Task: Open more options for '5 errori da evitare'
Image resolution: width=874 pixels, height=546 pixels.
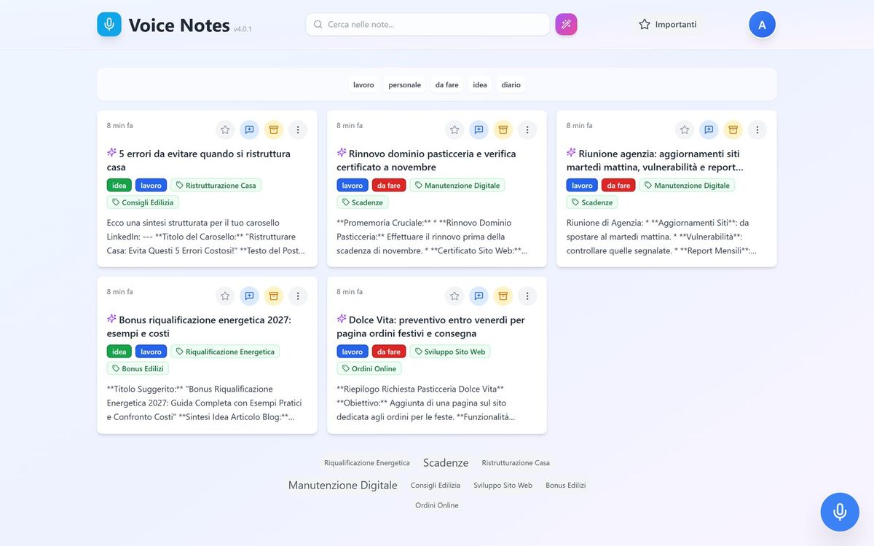Action: click(x=297, y=130)
